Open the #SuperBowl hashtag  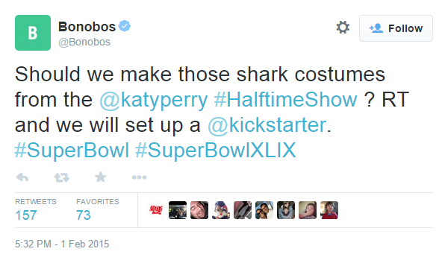pyautogui.click(x=72, y=150)
